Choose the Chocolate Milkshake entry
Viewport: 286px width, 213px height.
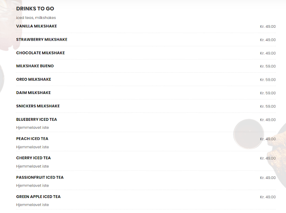click(41, 53)
